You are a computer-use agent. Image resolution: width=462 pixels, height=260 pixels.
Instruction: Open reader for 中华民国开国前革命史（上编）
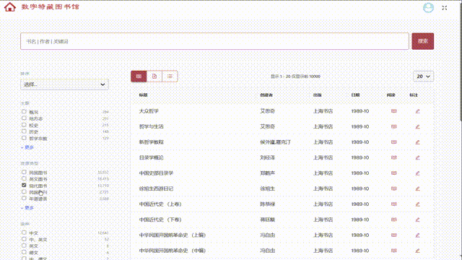click(393, 235)
